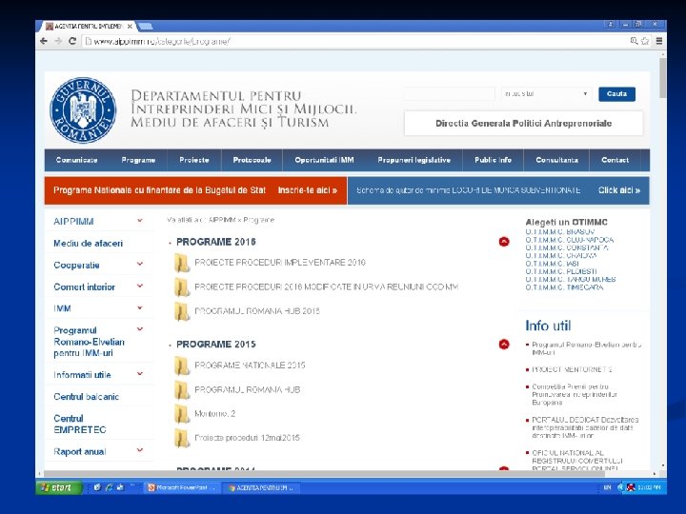Viewport: 686px width, 514px height.
Task: Go back with the browser back arrow
Action: (43, 41)
